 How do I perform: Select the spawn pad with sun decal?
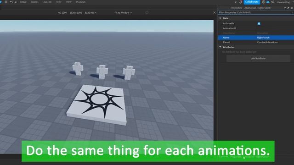(x=97, y=104)
